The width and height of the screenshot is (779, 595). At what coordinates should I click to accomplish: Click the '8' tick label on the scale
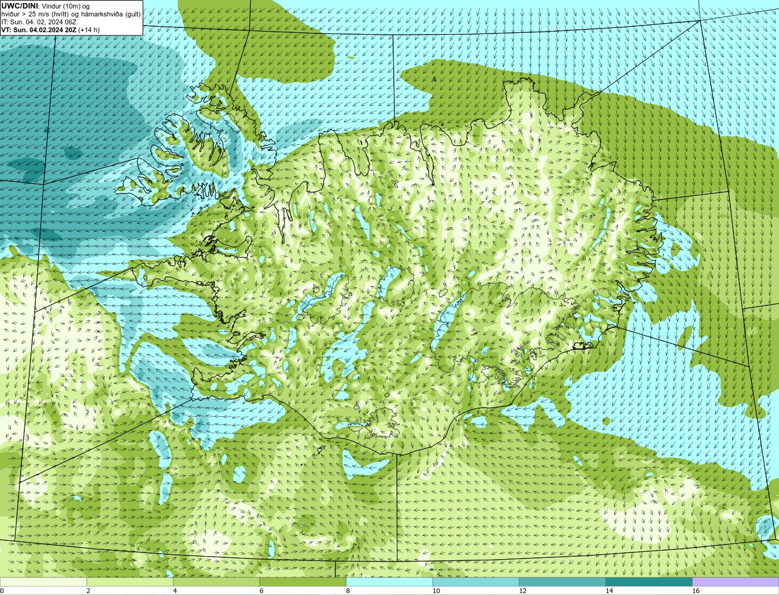click(x=348, y=591)
